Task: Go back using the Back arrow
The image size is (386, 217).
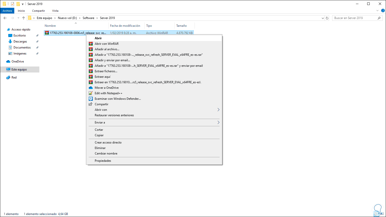Action: tap(5, 18)
